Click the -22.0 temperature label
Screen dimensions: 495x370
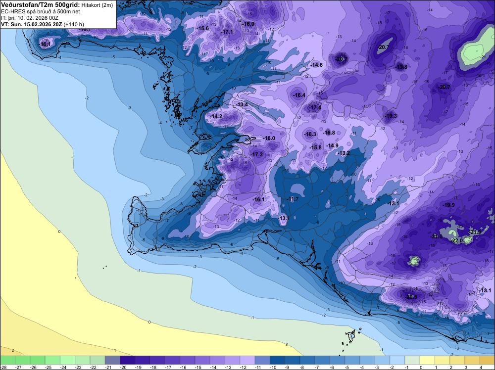pos(457,241)
